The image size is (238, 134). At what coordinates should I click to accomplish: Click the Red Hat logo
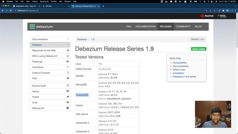click(x=207, y=16)
